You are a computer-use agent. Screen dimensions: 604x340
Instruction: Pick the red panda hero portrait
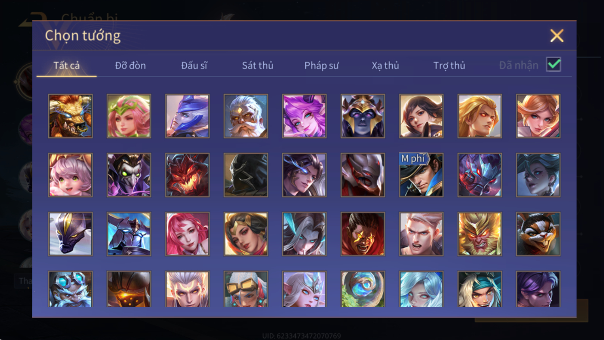tap(538, 234)
